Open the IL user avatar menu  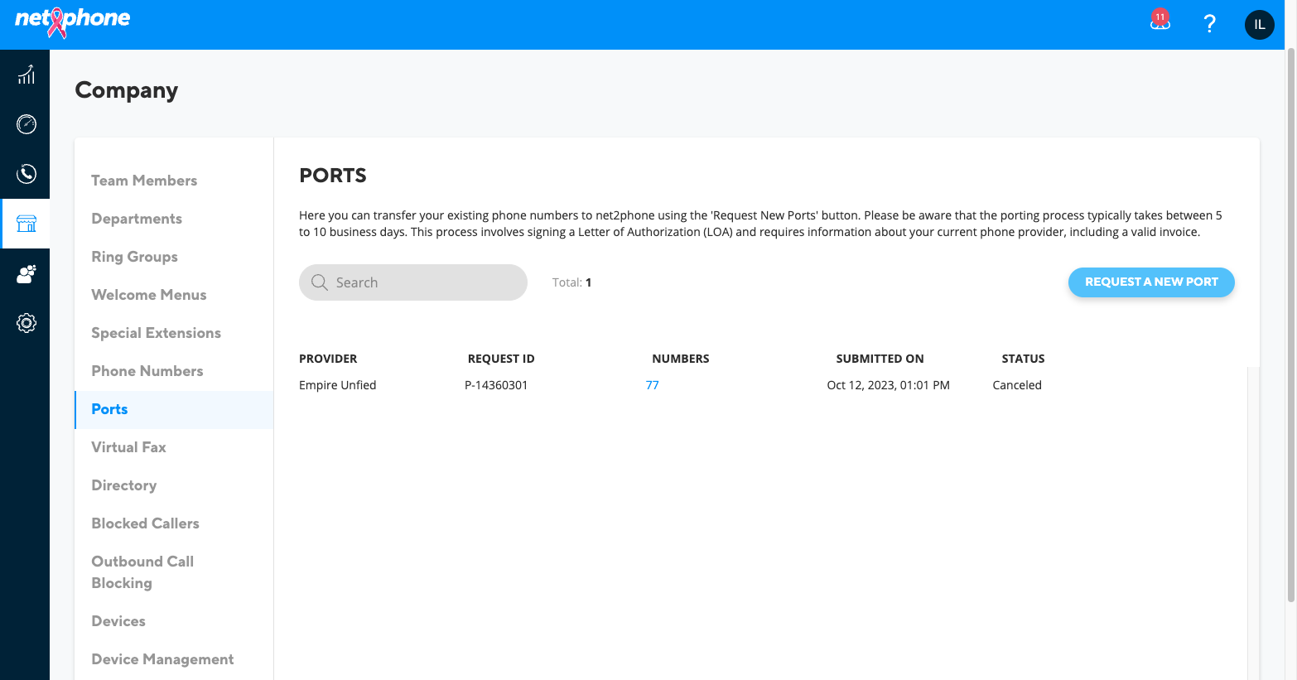[x=1260, y=25]
